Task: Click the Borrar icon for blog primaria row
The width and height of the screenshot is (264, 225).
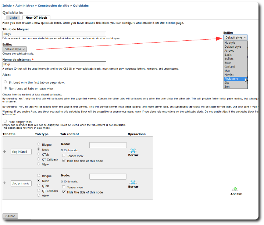Action: pos(133,182)
